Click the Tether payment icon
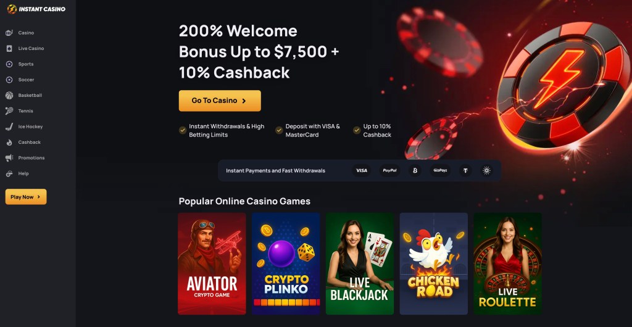The height and width of the screenshot is (327, 632). 465,170
